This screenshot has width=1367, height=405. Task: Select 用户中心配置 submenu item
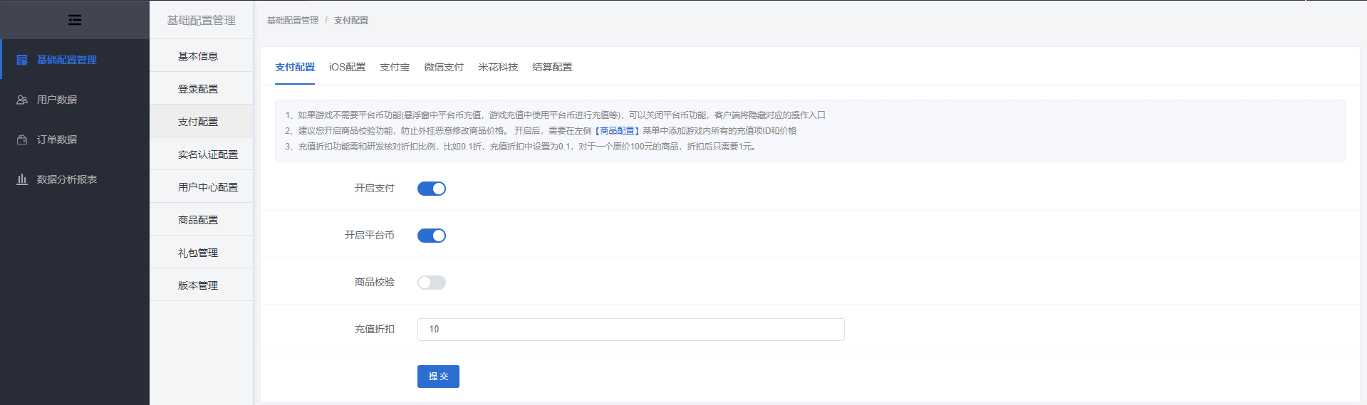201,186
